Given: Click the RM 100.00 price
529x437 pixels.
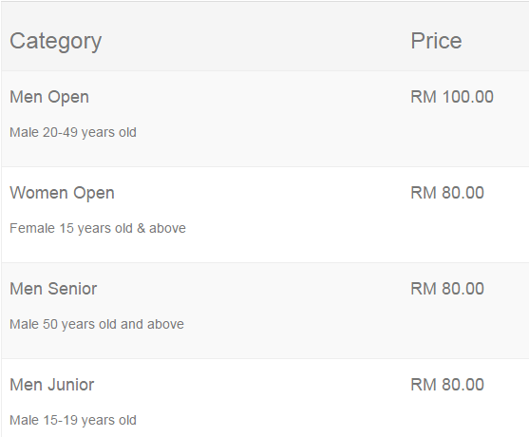Looking at the screenshot, I should point(452,97).
